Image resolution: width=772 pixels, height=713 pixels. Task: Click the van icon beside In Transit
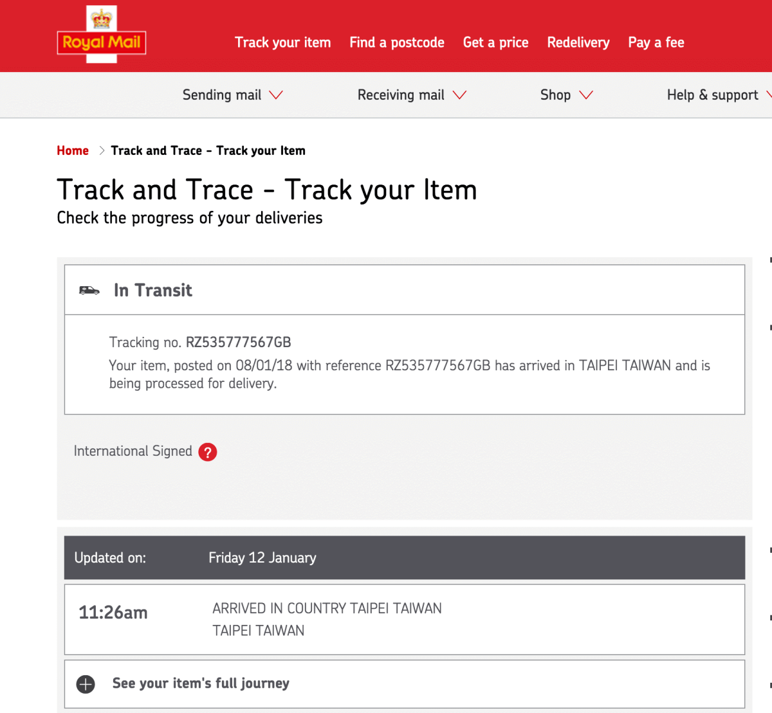(89, 291)
